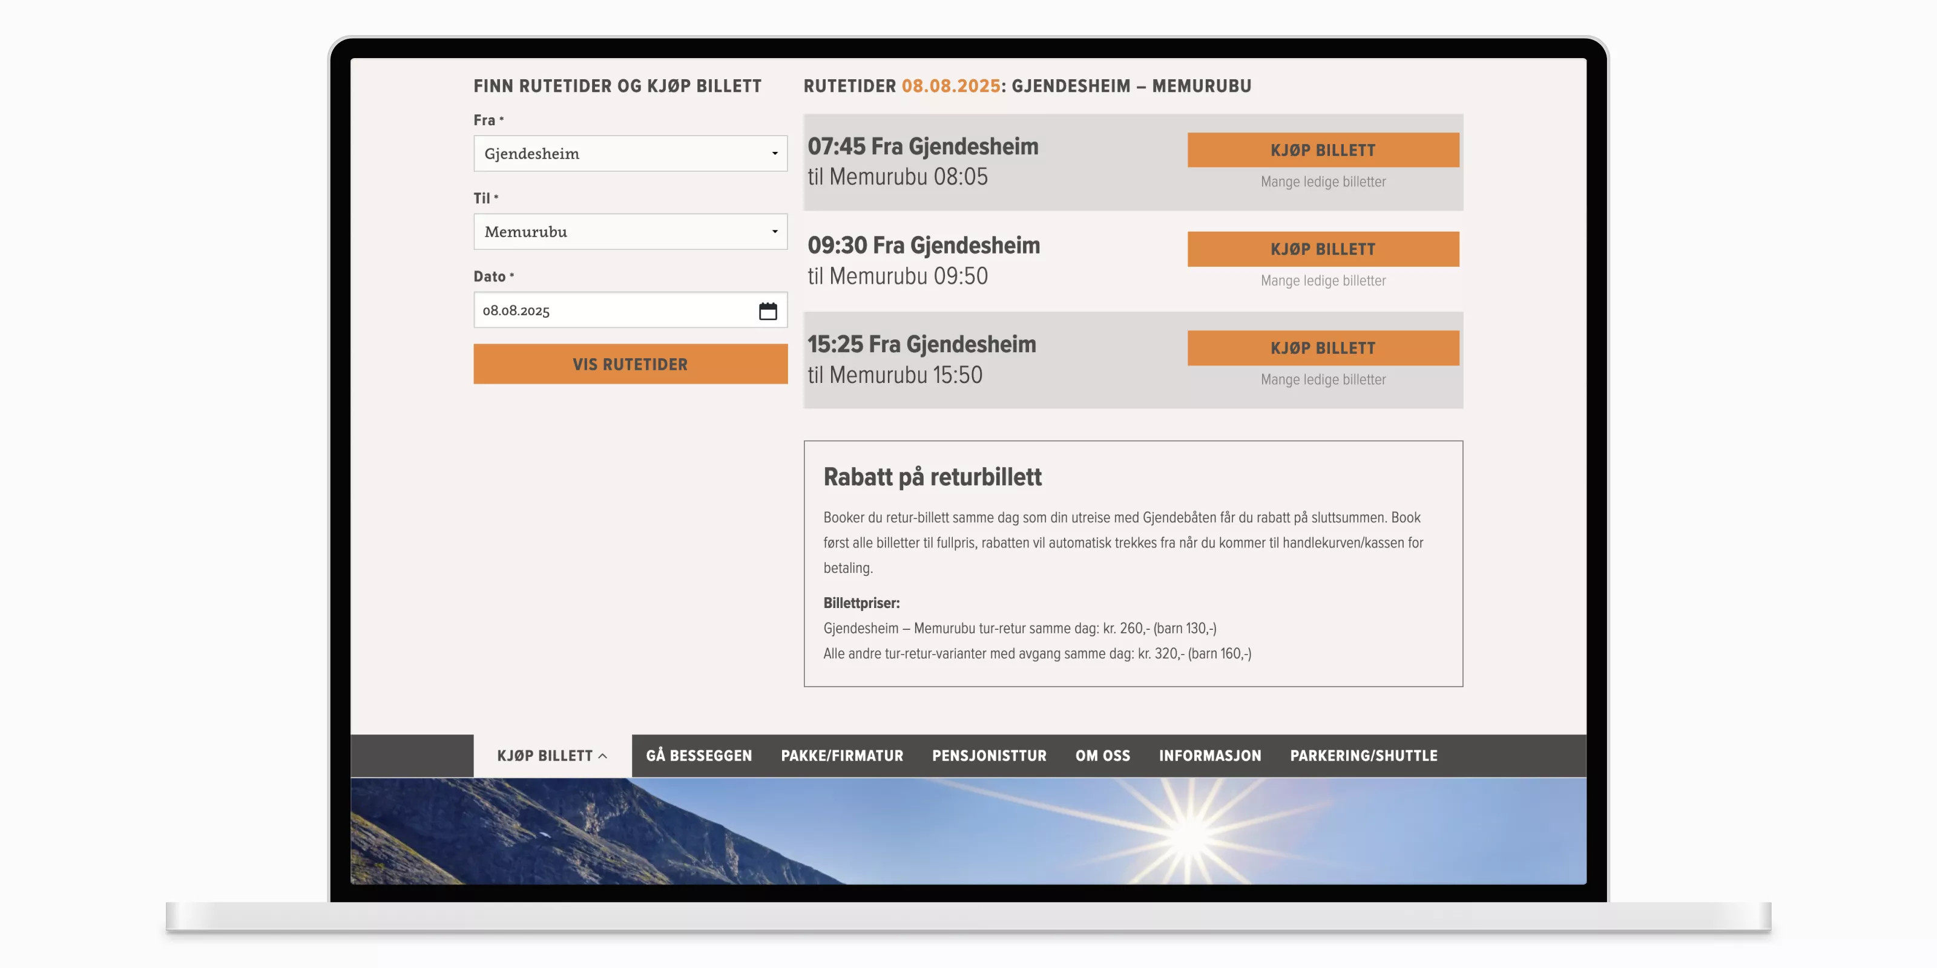Click the tur-retur price line kr. 260,-
The image size is (1937, 968).
tap(1019, 629)
